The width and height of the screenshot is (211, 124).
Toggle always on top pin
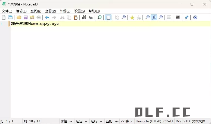[186, 17]
